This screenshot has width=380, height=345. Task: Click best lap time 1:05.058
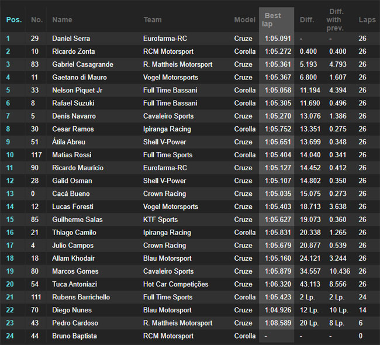[x=278, y=90]
